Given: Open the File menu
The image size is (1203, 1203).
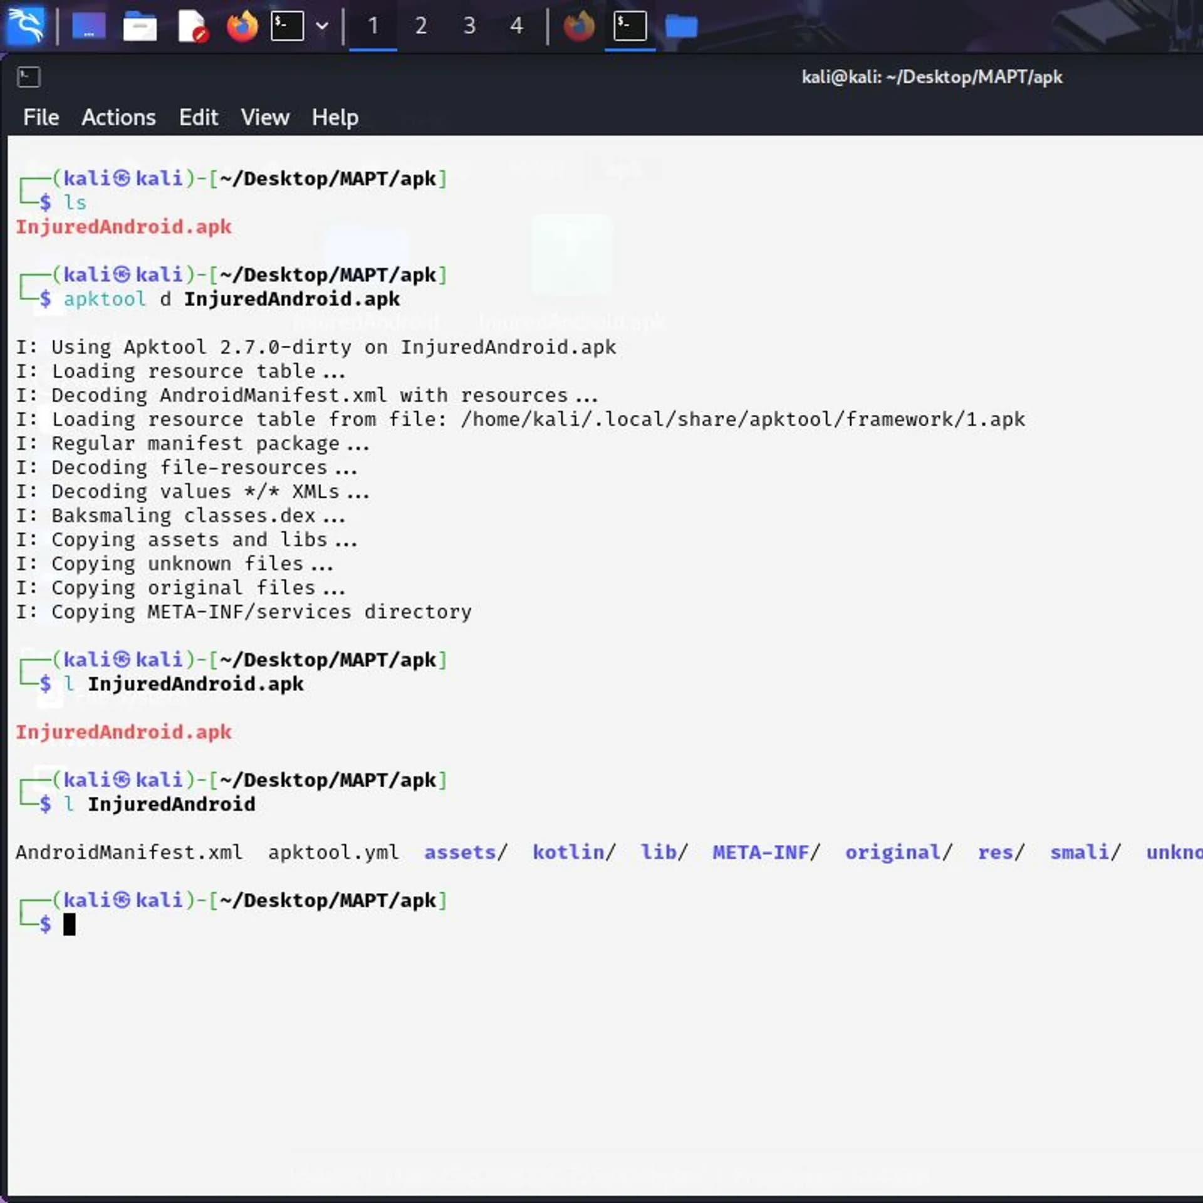Looking at the screenshot, I should click(x=41, y=117).
